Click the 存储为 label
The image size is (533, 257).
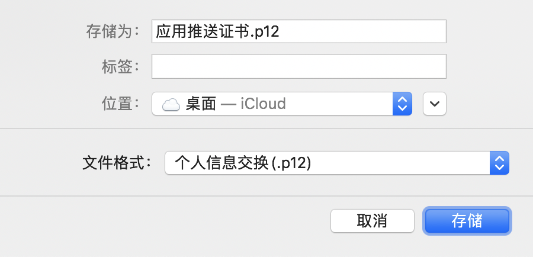click(x=113, y=31)
